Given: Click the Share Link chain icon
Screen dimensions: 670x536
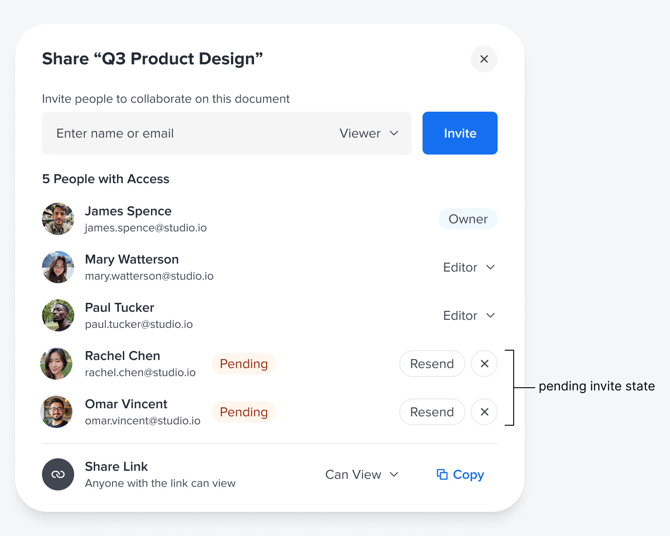Looking at the screenshot, I should point(58,474).
